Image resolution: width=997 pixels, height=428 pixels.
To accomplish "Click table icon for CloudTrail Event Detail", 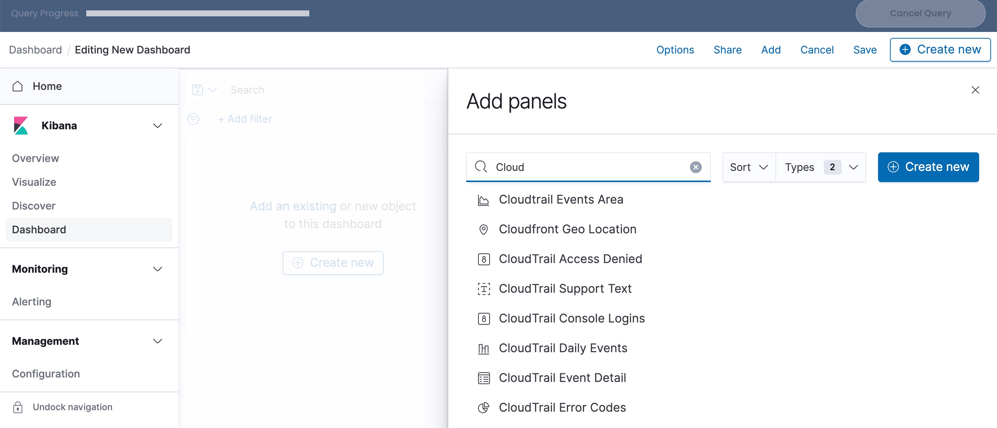I will 483,378.
